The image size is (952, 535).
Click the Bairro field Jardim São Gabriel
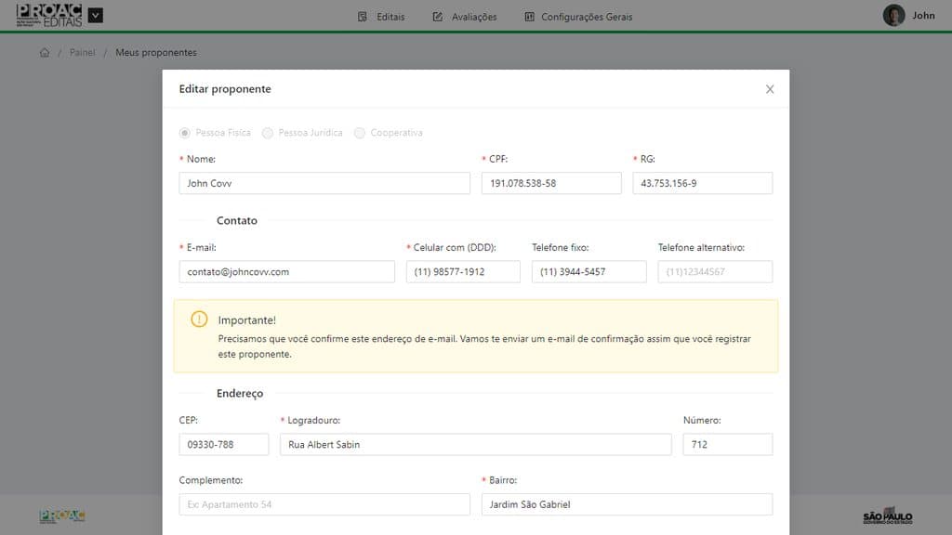click(x=627, y=504)
